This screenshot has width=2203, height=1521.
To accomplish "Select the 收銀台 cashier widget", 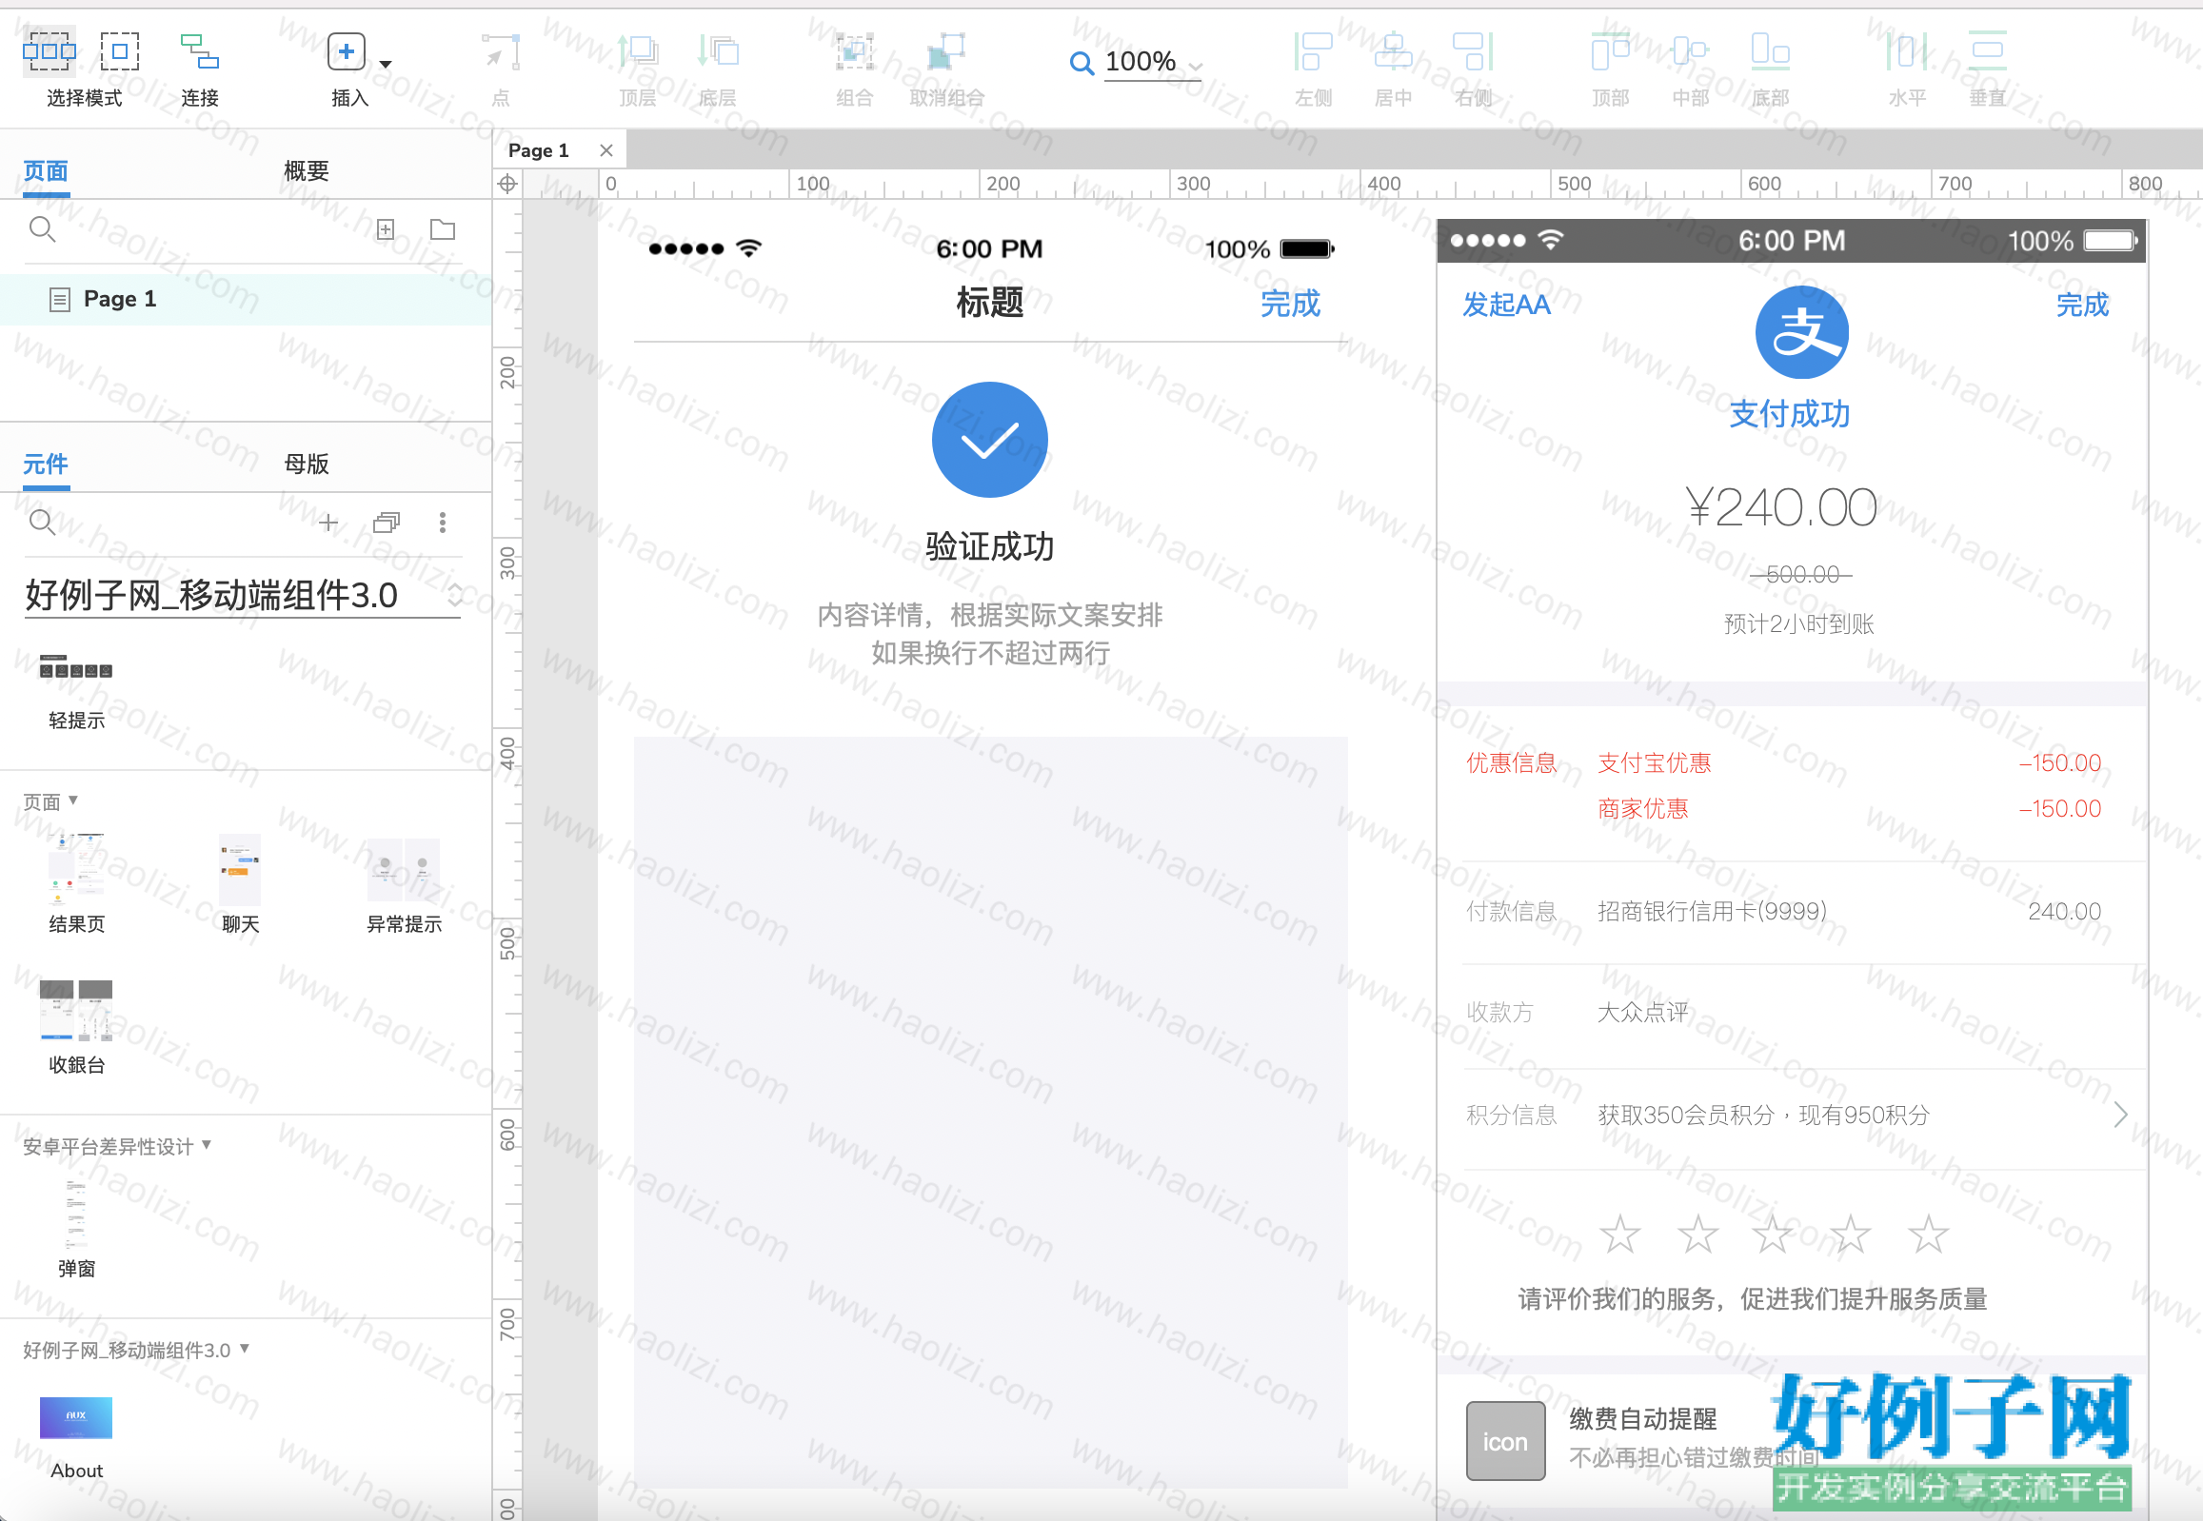I will click(76, 1026).
